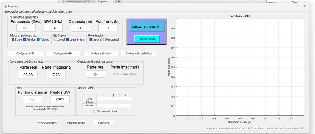
Task: Click the Name column in workspace panel
Action: [x=271, y=2]
